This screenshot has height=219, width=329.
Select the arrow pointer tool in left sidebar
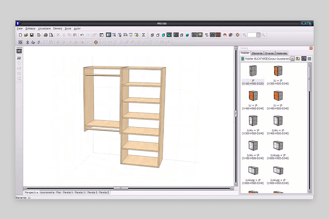pos(19,51)
